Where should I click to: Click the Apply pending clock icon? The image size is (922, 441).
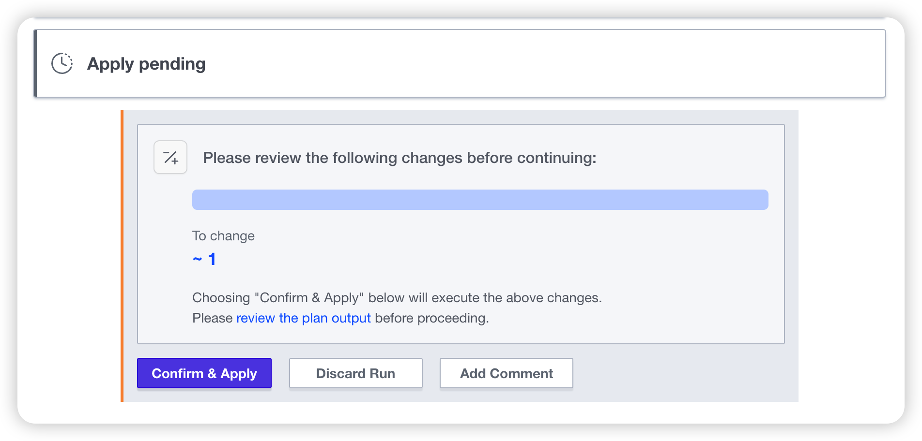[x=62, y=63]
